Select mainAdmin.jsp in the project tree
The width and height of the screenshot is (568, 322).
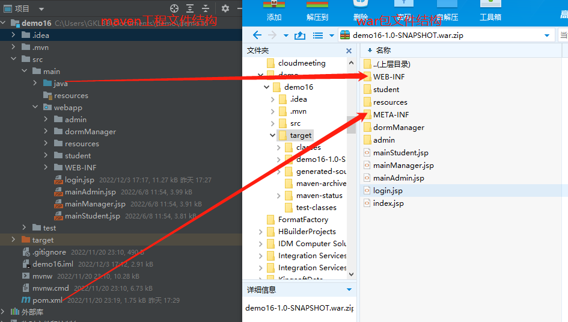(x=85, y=192)
